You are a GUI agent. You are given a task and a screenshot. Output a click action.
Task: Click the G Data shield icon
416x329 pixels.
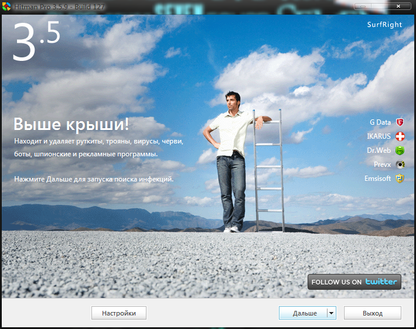coord(400,122)
